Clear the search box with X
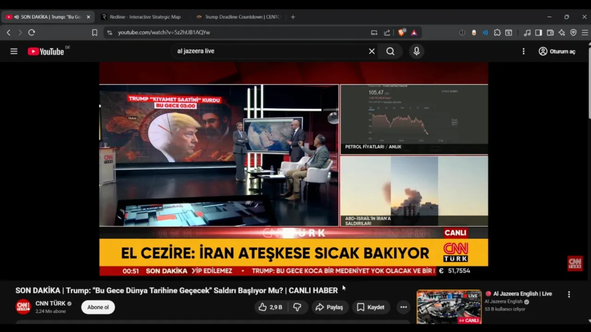Screen dimensions: 591x332 372,51
